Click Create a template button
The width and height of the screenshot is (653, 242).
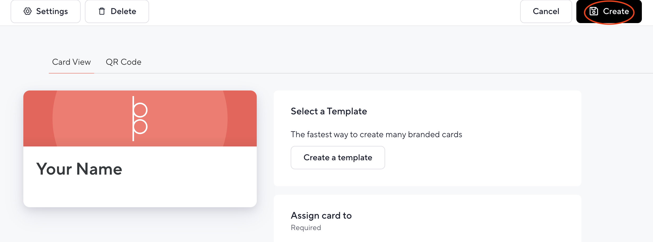click(x=338, y=157)
